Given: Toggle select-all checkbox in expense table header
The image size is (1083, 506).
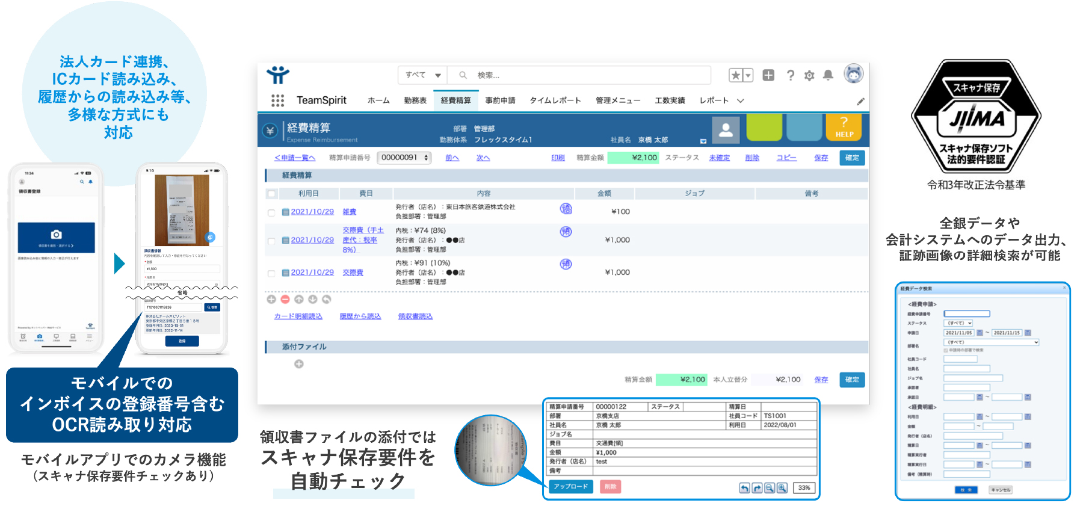Looking at the screenshot, I should [x=271, y=194].
